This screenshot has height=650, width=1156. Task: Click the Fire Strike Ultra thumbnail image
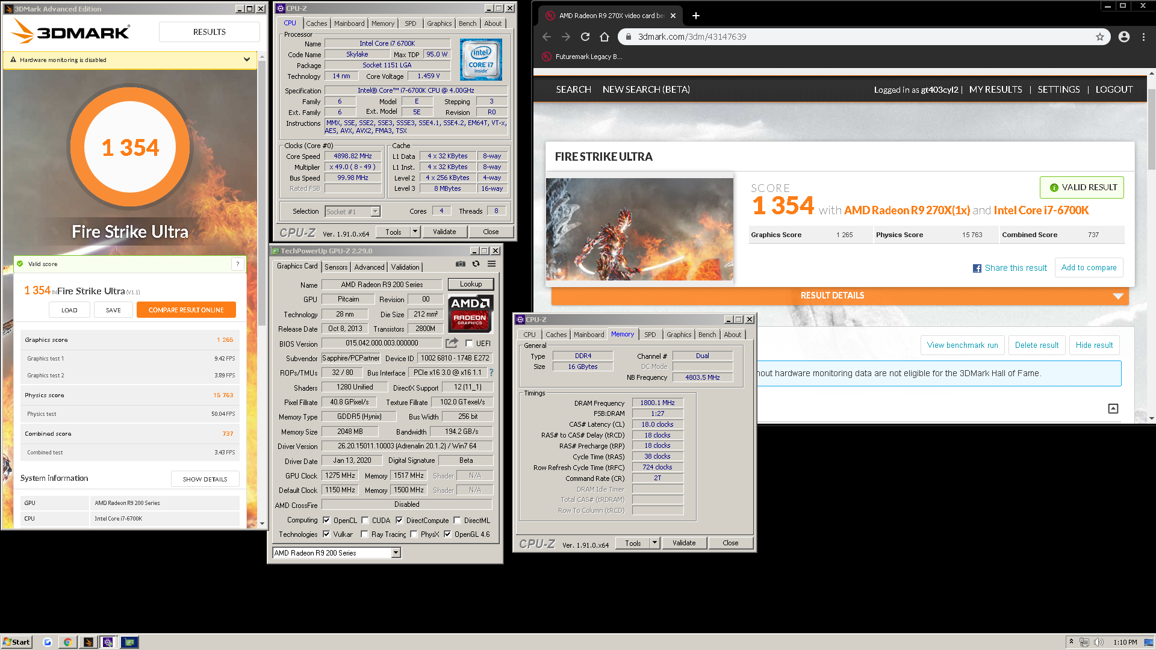coord(639,229)
